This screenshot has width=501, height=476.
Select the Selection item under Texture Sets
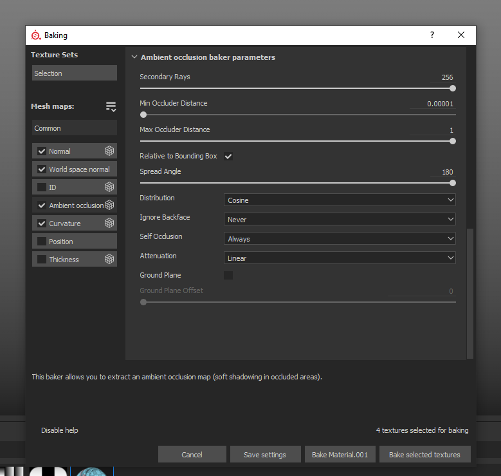[74, 73]
